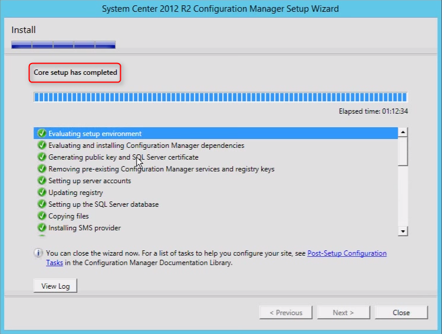
Task: Select the Updating registry row
Action: (x=216, y=193)
